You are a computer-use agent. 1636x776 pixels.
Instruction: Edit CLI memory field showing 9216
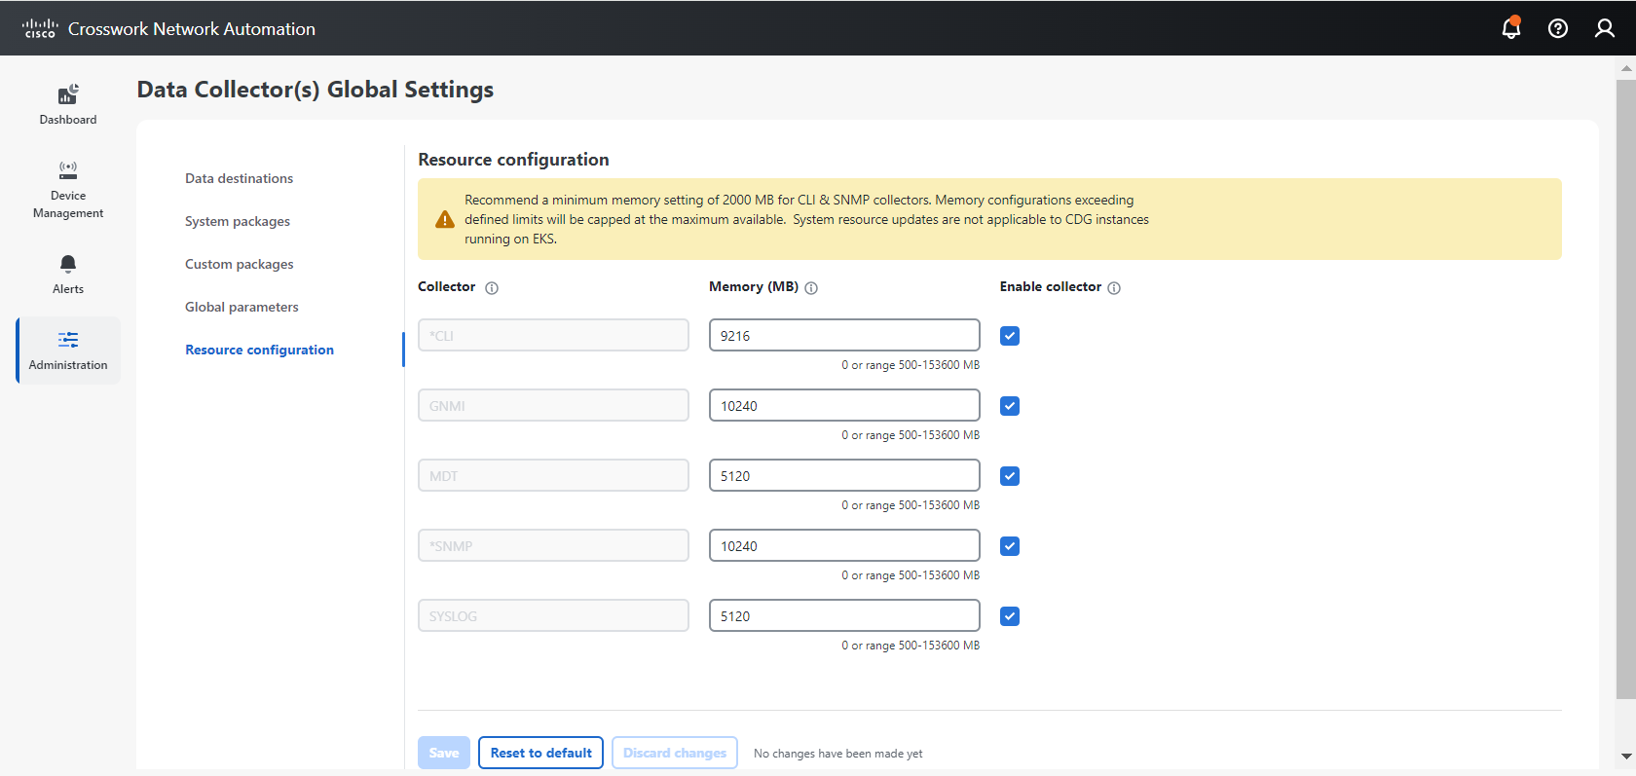pos(844,335)
